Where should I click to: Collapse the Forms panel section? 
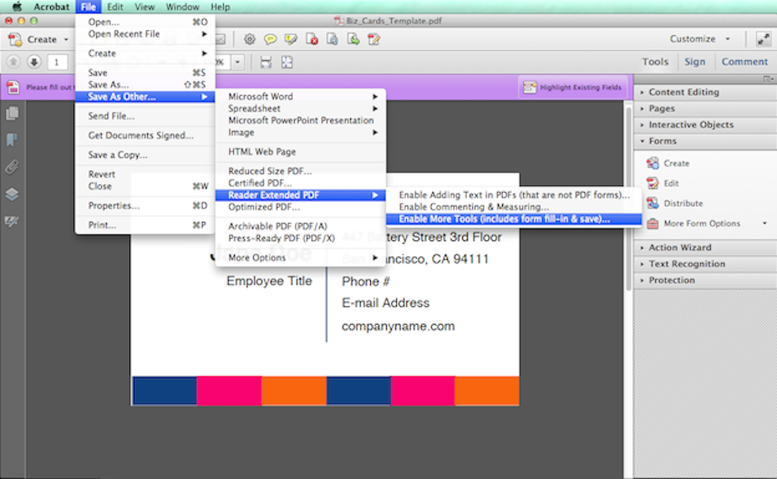pos(663,141)
